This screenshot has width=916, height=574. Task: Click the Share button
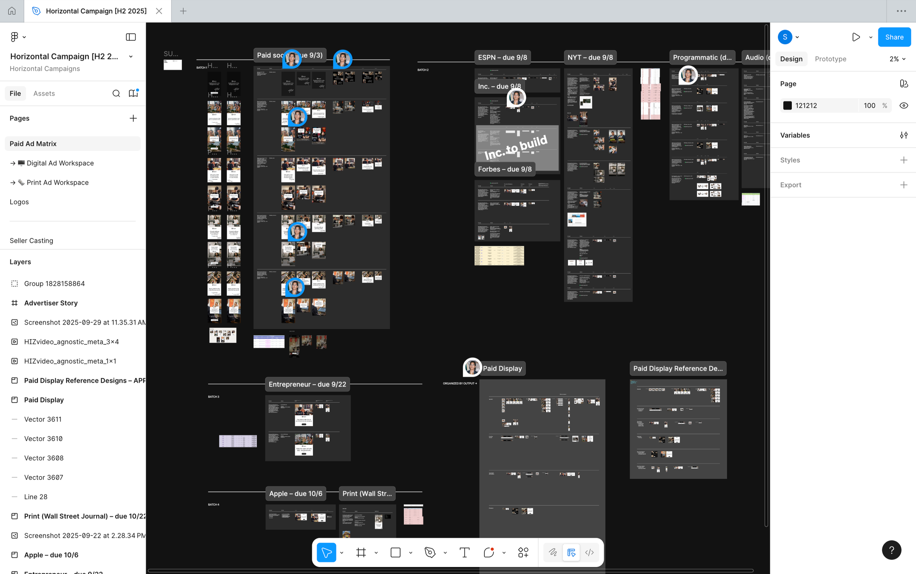coord(894,37)
